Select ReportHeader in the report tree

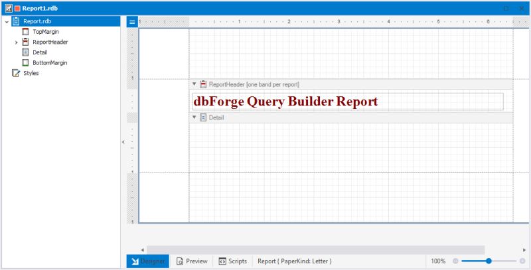[50, 42]
